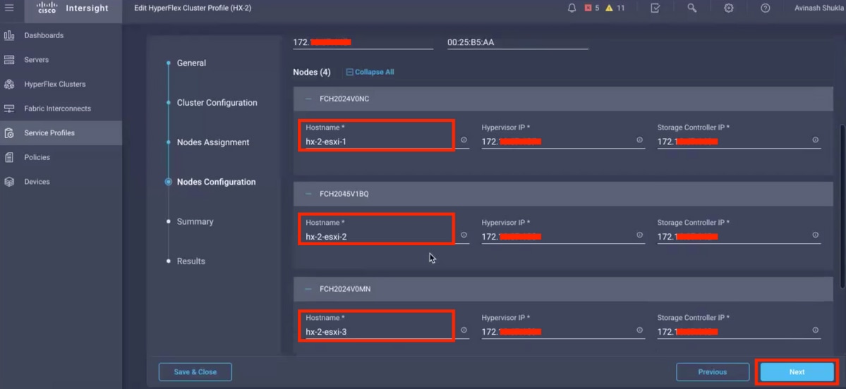Click Hypervisor IP info icon for FCH2045V1BQ
Viewport: 846px width, 389px height.
coord(639,235)
